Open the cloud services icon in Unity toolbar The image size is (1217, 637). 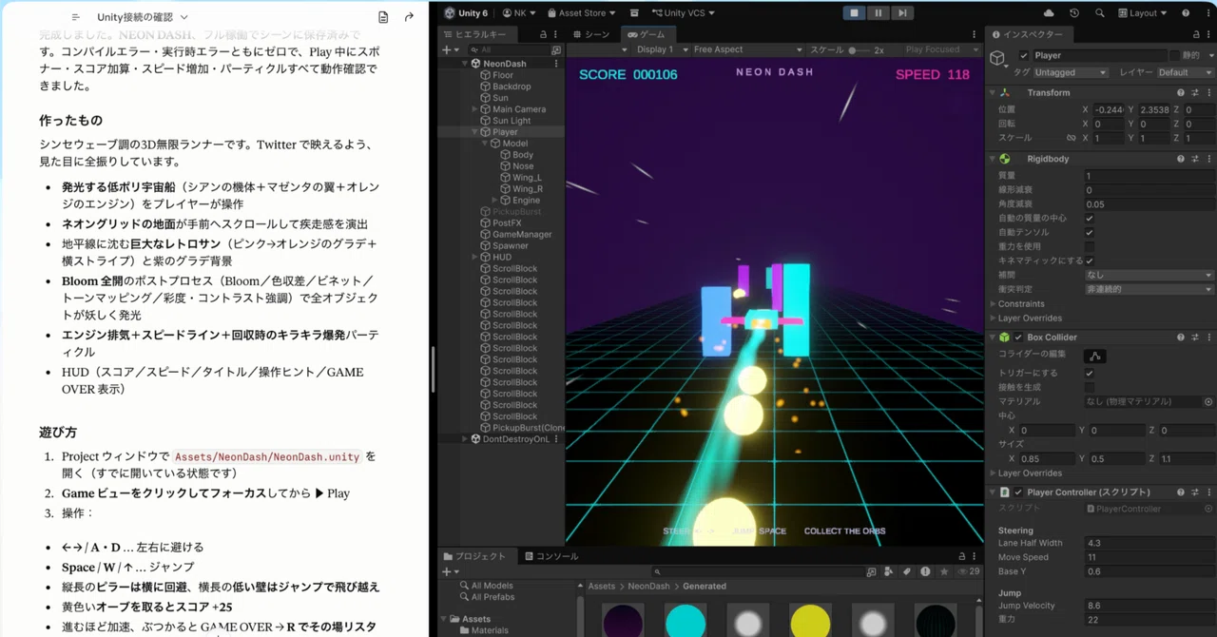pyautogui.click(x=1049, y=13)
